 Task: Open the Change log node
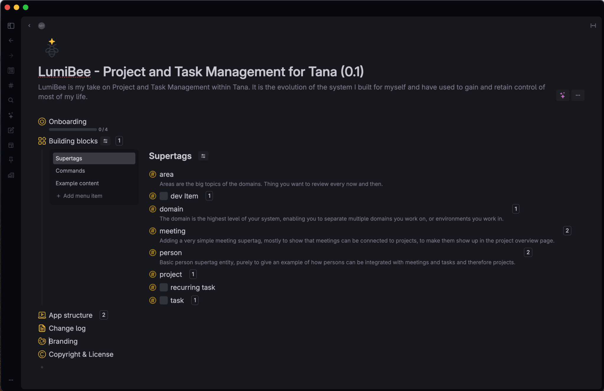point(67,328)
